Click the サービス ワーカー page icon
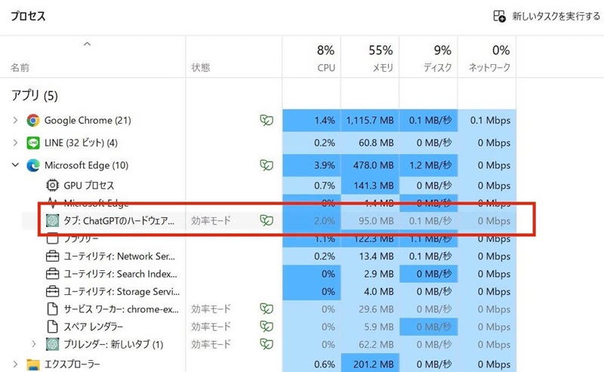 (52, 309)
